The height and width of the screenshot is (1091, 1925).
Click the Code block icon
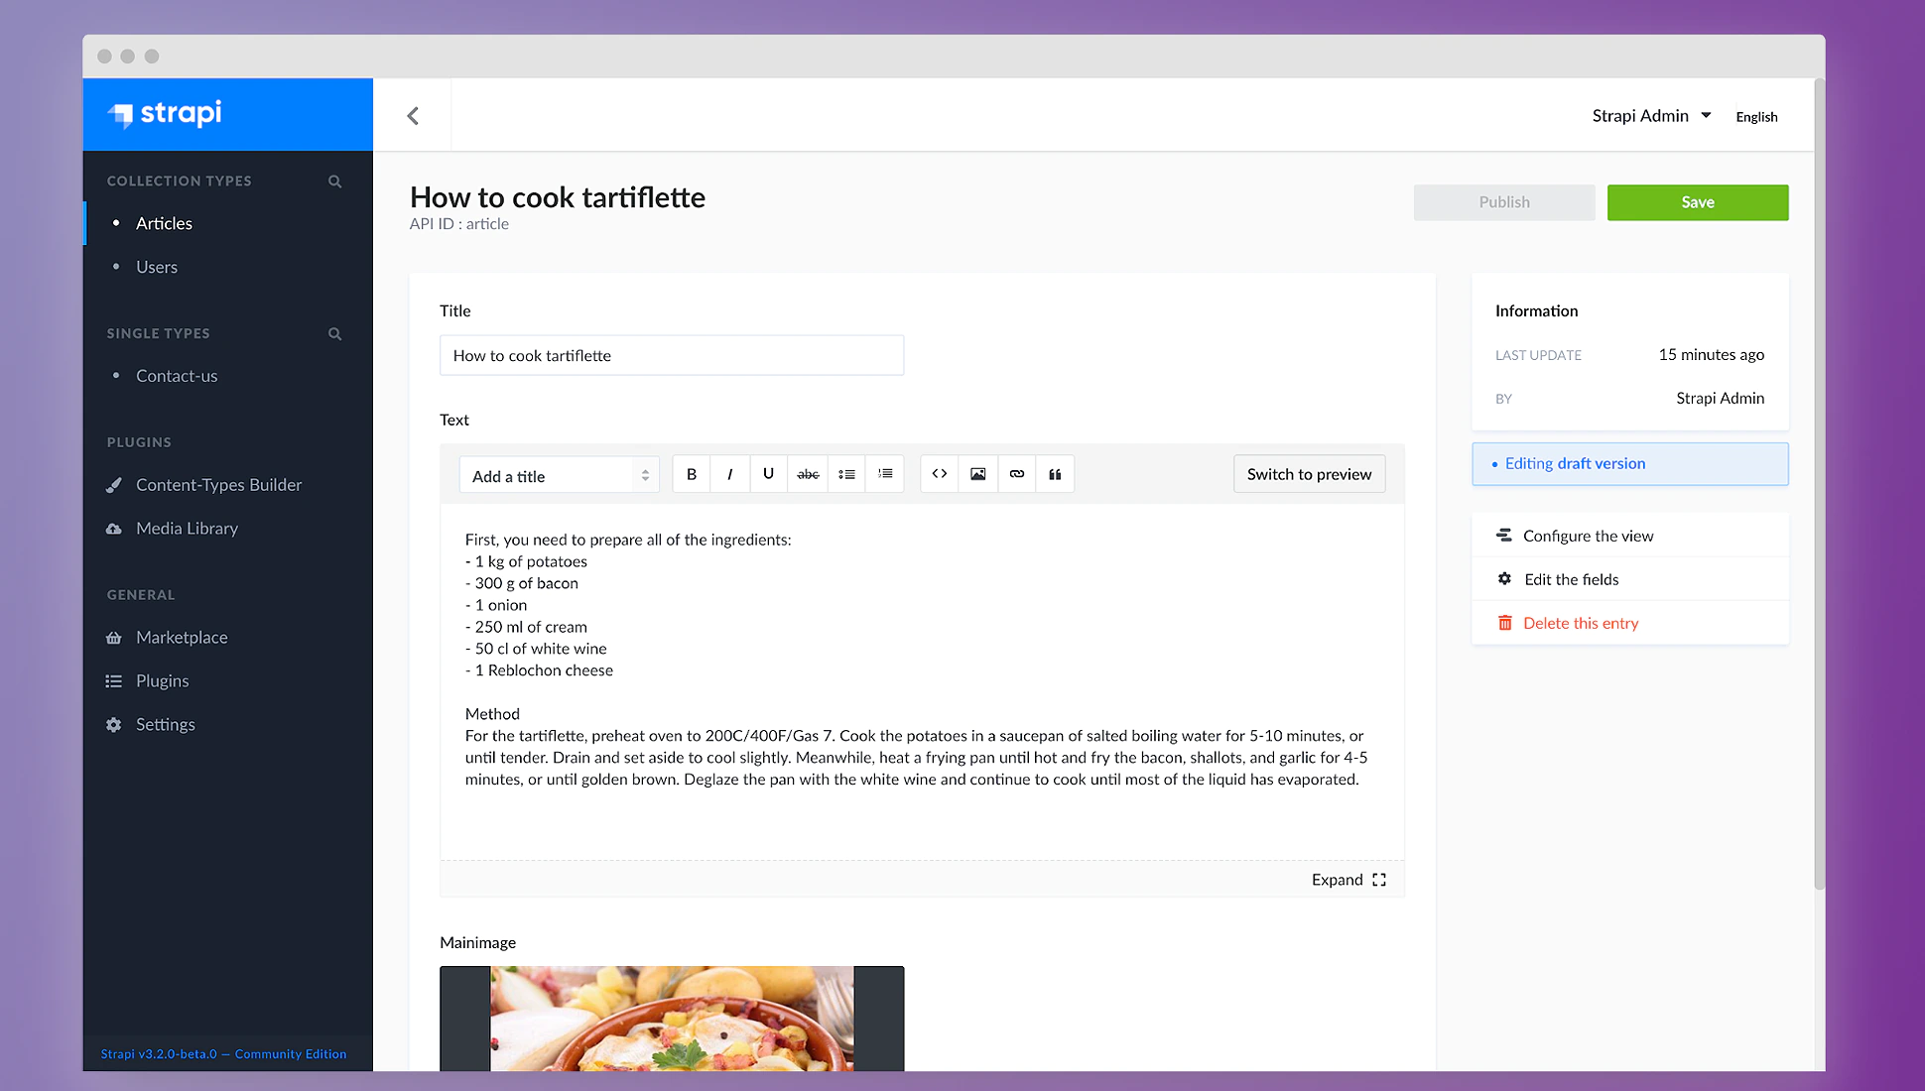tap(938, 473)
